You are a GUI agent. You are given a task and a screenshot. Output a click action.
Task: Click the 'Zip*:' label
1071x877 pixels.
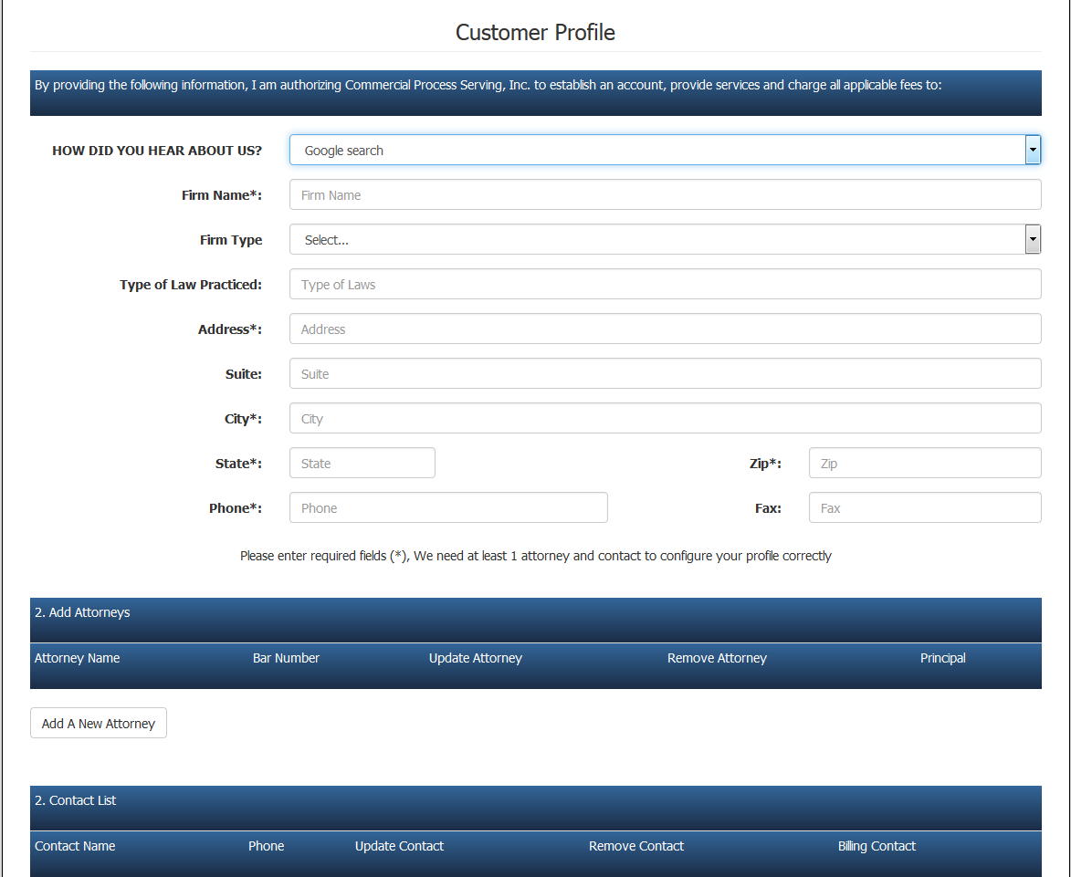pos(766,464)
